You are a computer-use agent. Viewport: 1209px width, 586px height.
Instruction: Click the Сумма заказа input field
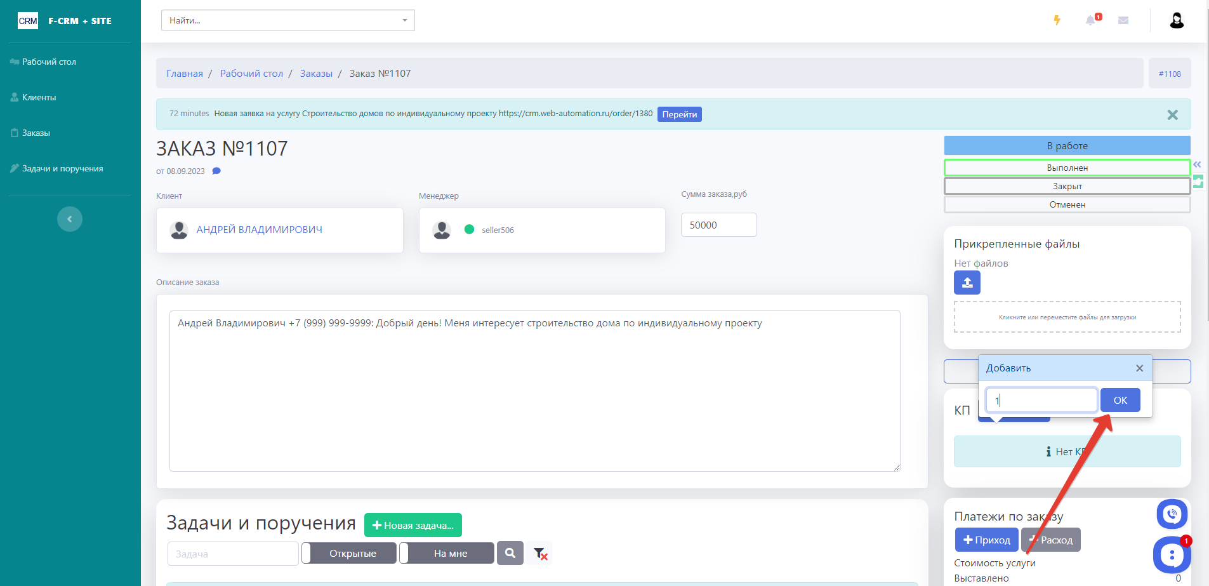718,225
